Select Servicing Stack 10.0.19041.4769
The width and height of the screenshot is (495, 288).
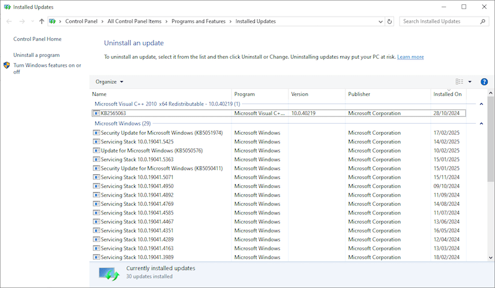[x=279, y=204]
